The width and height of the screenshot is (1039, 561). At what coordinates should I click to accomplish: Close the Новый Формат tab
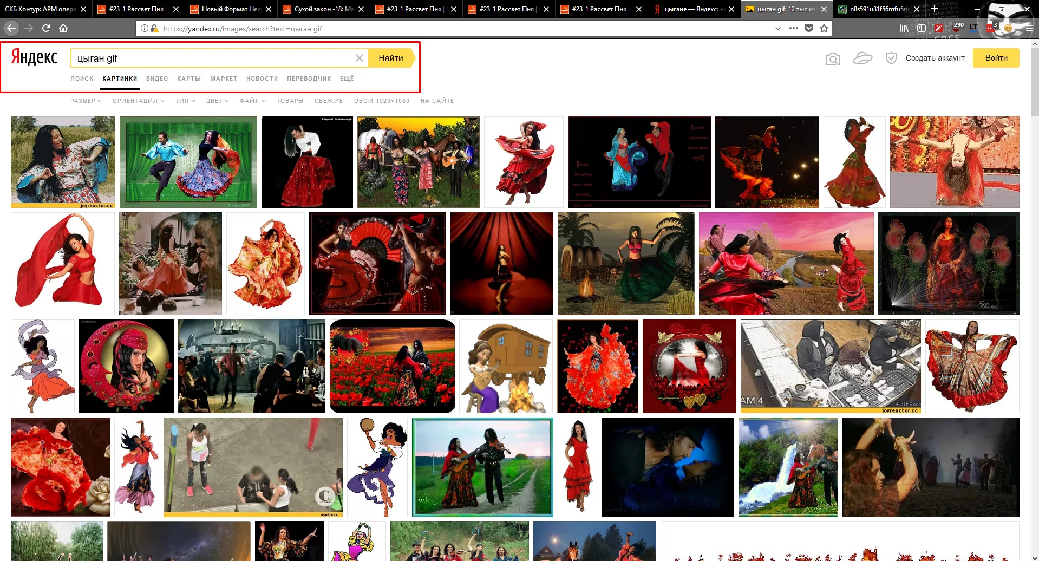269,9
